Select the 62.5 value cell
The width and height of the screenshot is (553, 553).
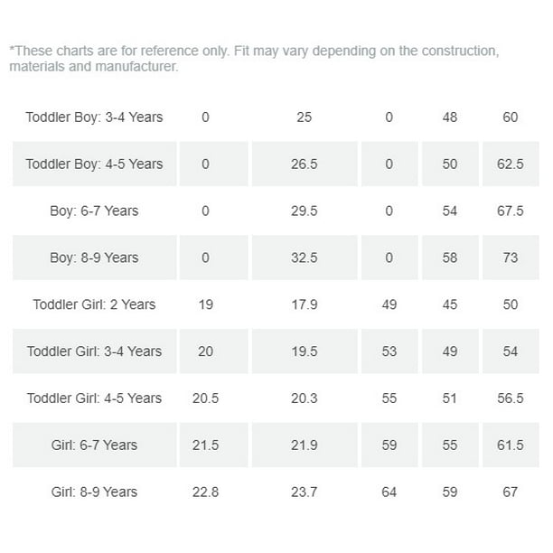pos(511,164)
